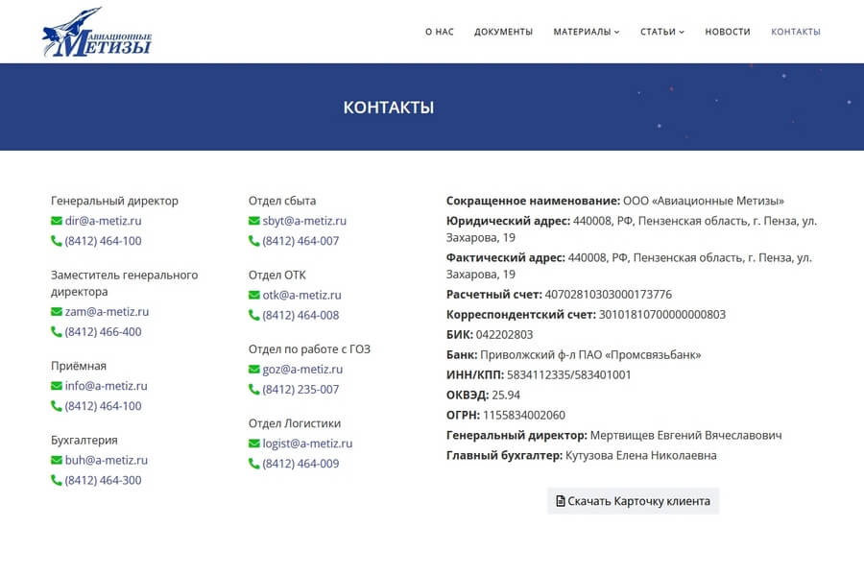The height and width of the screenshot is (576, 864).
Task: Click the logist@a-metiz.ru email link
Action: pos(307,444)
